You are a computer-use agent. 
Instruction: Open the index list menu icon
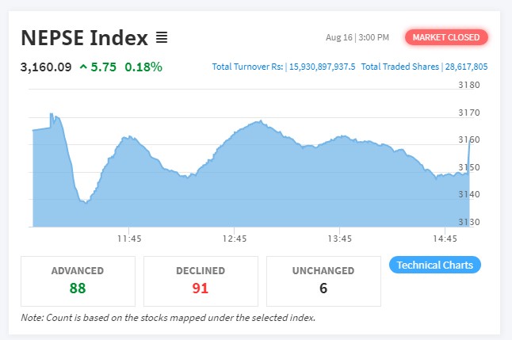tap(161, 37)
